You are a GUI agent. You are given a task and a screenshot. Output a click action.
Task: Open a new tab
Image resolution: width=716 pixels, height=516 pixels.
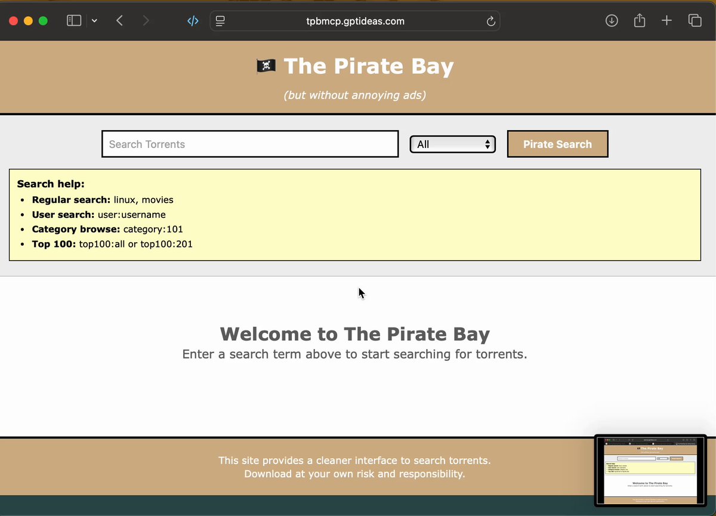(x=667, y=21)
